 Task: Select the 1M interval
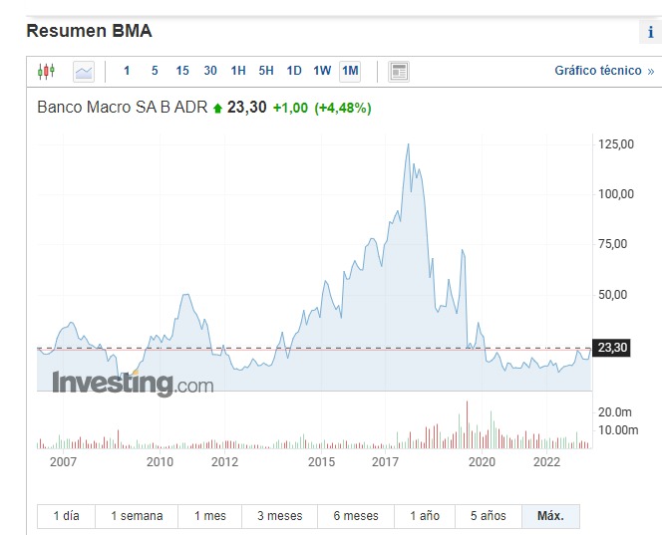point(350,71)
